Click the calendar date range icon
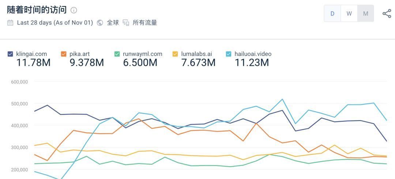Image resolution: width=395 pixels, height=179 pixels. tap(10, 23)
